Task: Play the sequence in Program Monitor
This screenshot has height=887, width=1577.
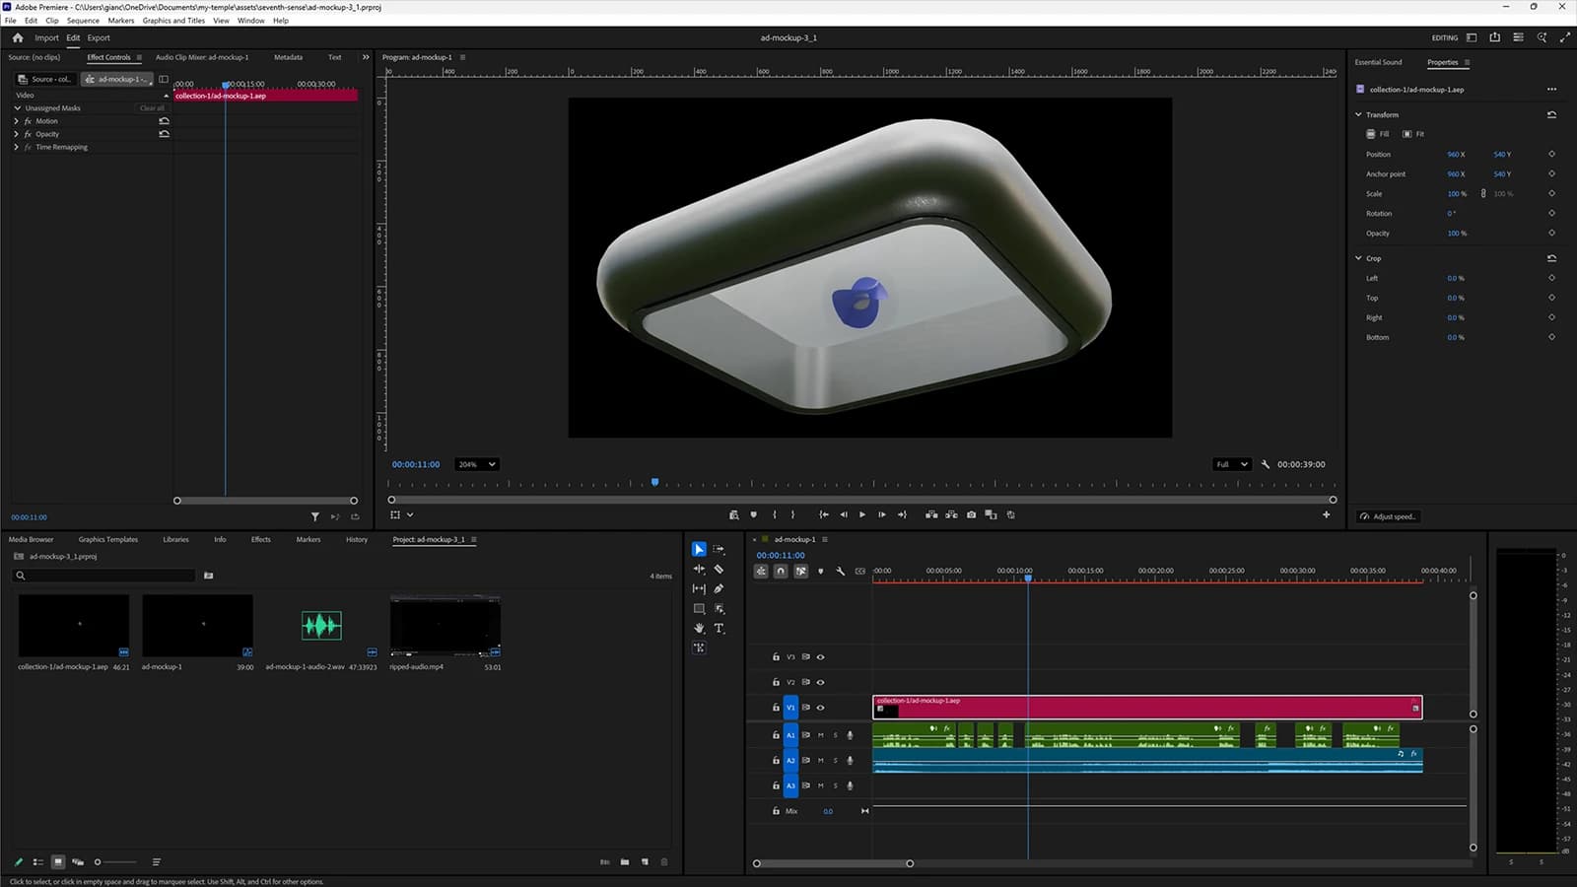Action: (x=862, y=514)
